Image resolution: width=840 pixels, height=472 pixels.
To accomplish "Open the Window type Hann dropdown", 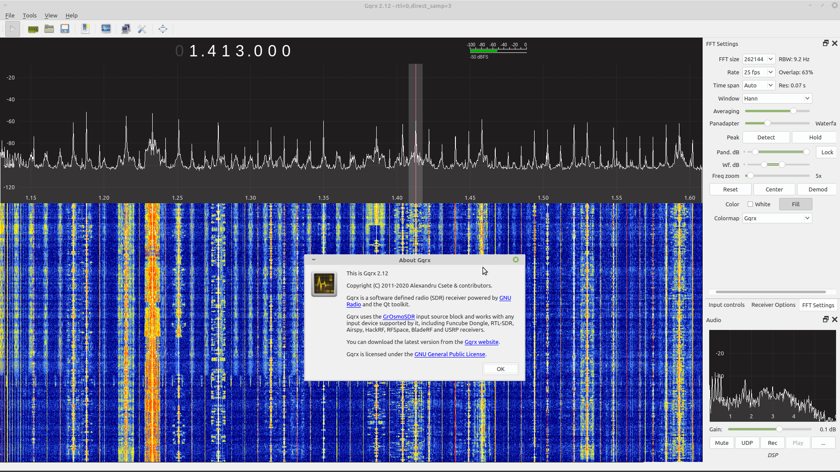I will 777,98.
